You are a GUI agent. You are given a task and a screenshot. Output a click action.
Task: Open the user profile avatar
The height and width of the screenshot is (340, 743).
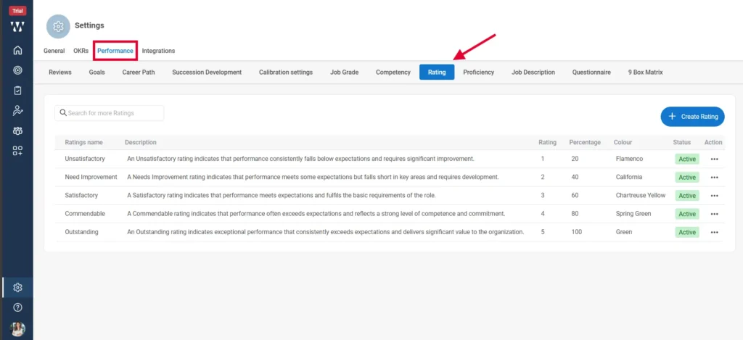tap(17, 328)
